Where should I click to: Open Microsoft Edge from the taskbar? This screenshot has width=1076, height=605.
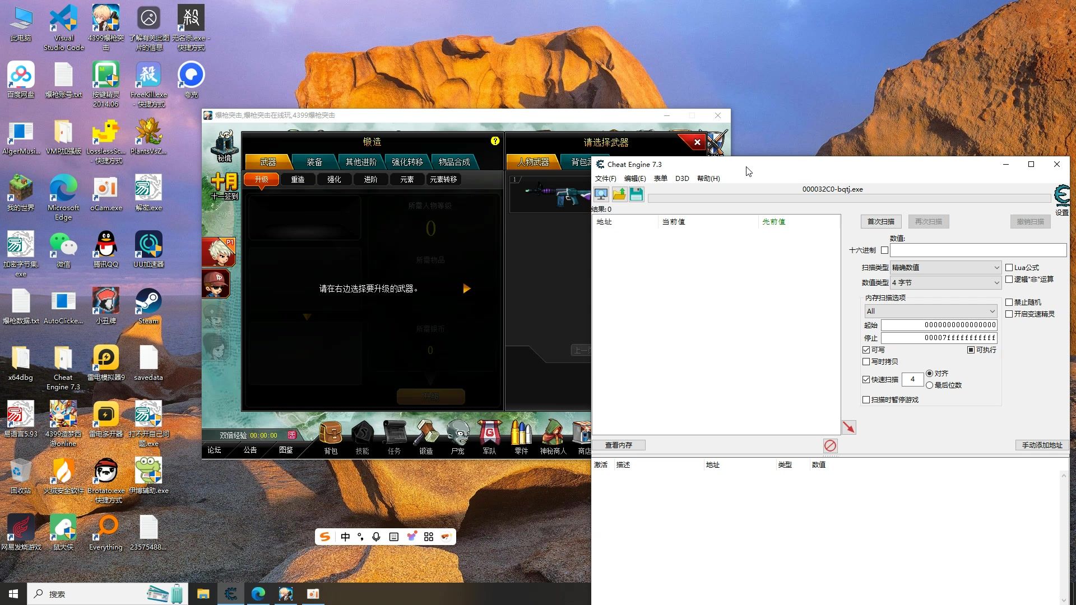tap(258, 594)
